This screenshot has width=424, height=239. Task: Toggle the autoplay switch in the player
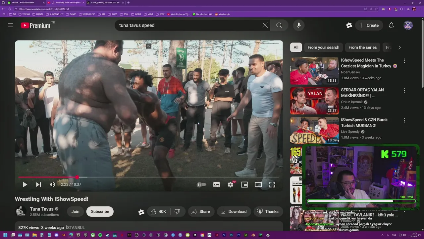tap(201, 185)
